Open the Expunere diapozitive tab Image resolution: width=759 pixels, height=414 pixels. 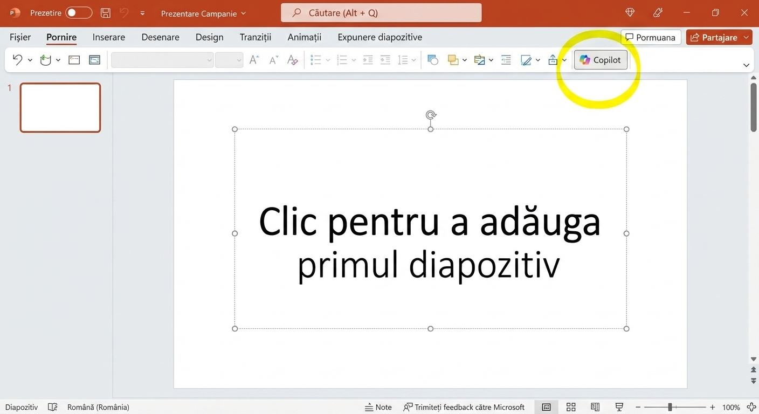point(380,37)
